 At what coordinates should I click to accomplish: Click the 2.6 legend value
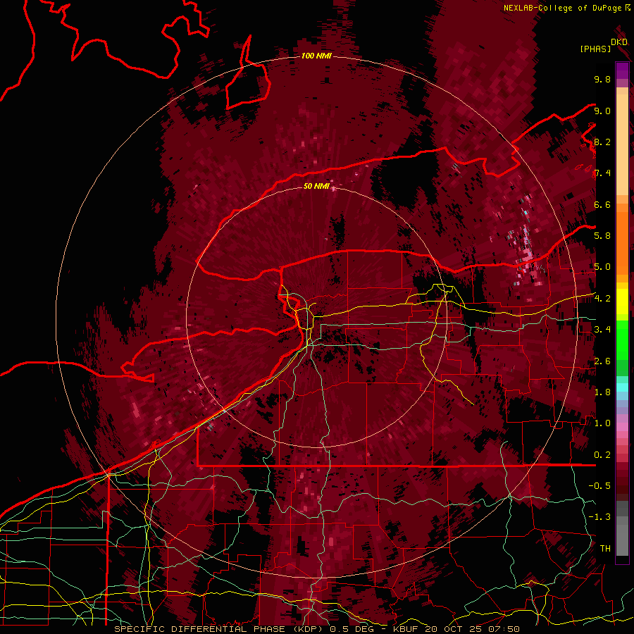pyautogui.click(x=602, y=361)
